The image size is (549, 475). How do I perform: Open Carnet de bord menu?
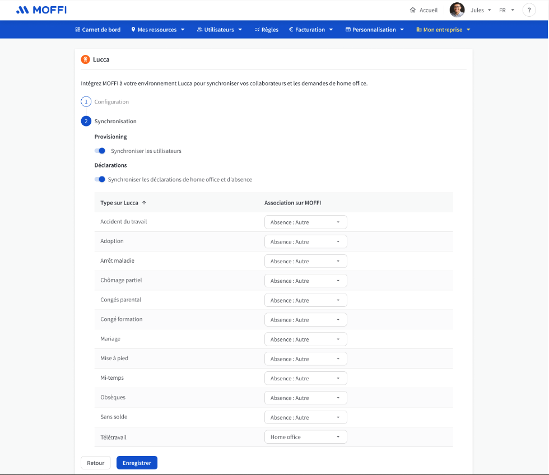coord(97,30)
